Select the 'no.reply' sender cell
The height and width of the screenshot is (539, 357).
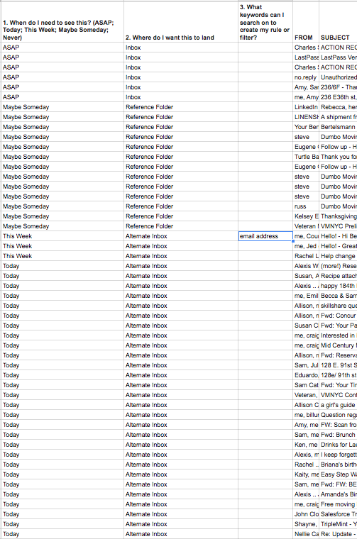point(306,77)
